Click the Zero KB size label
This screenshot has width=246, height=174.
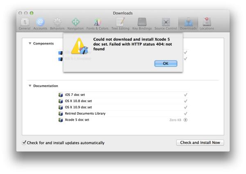(175, 120)
